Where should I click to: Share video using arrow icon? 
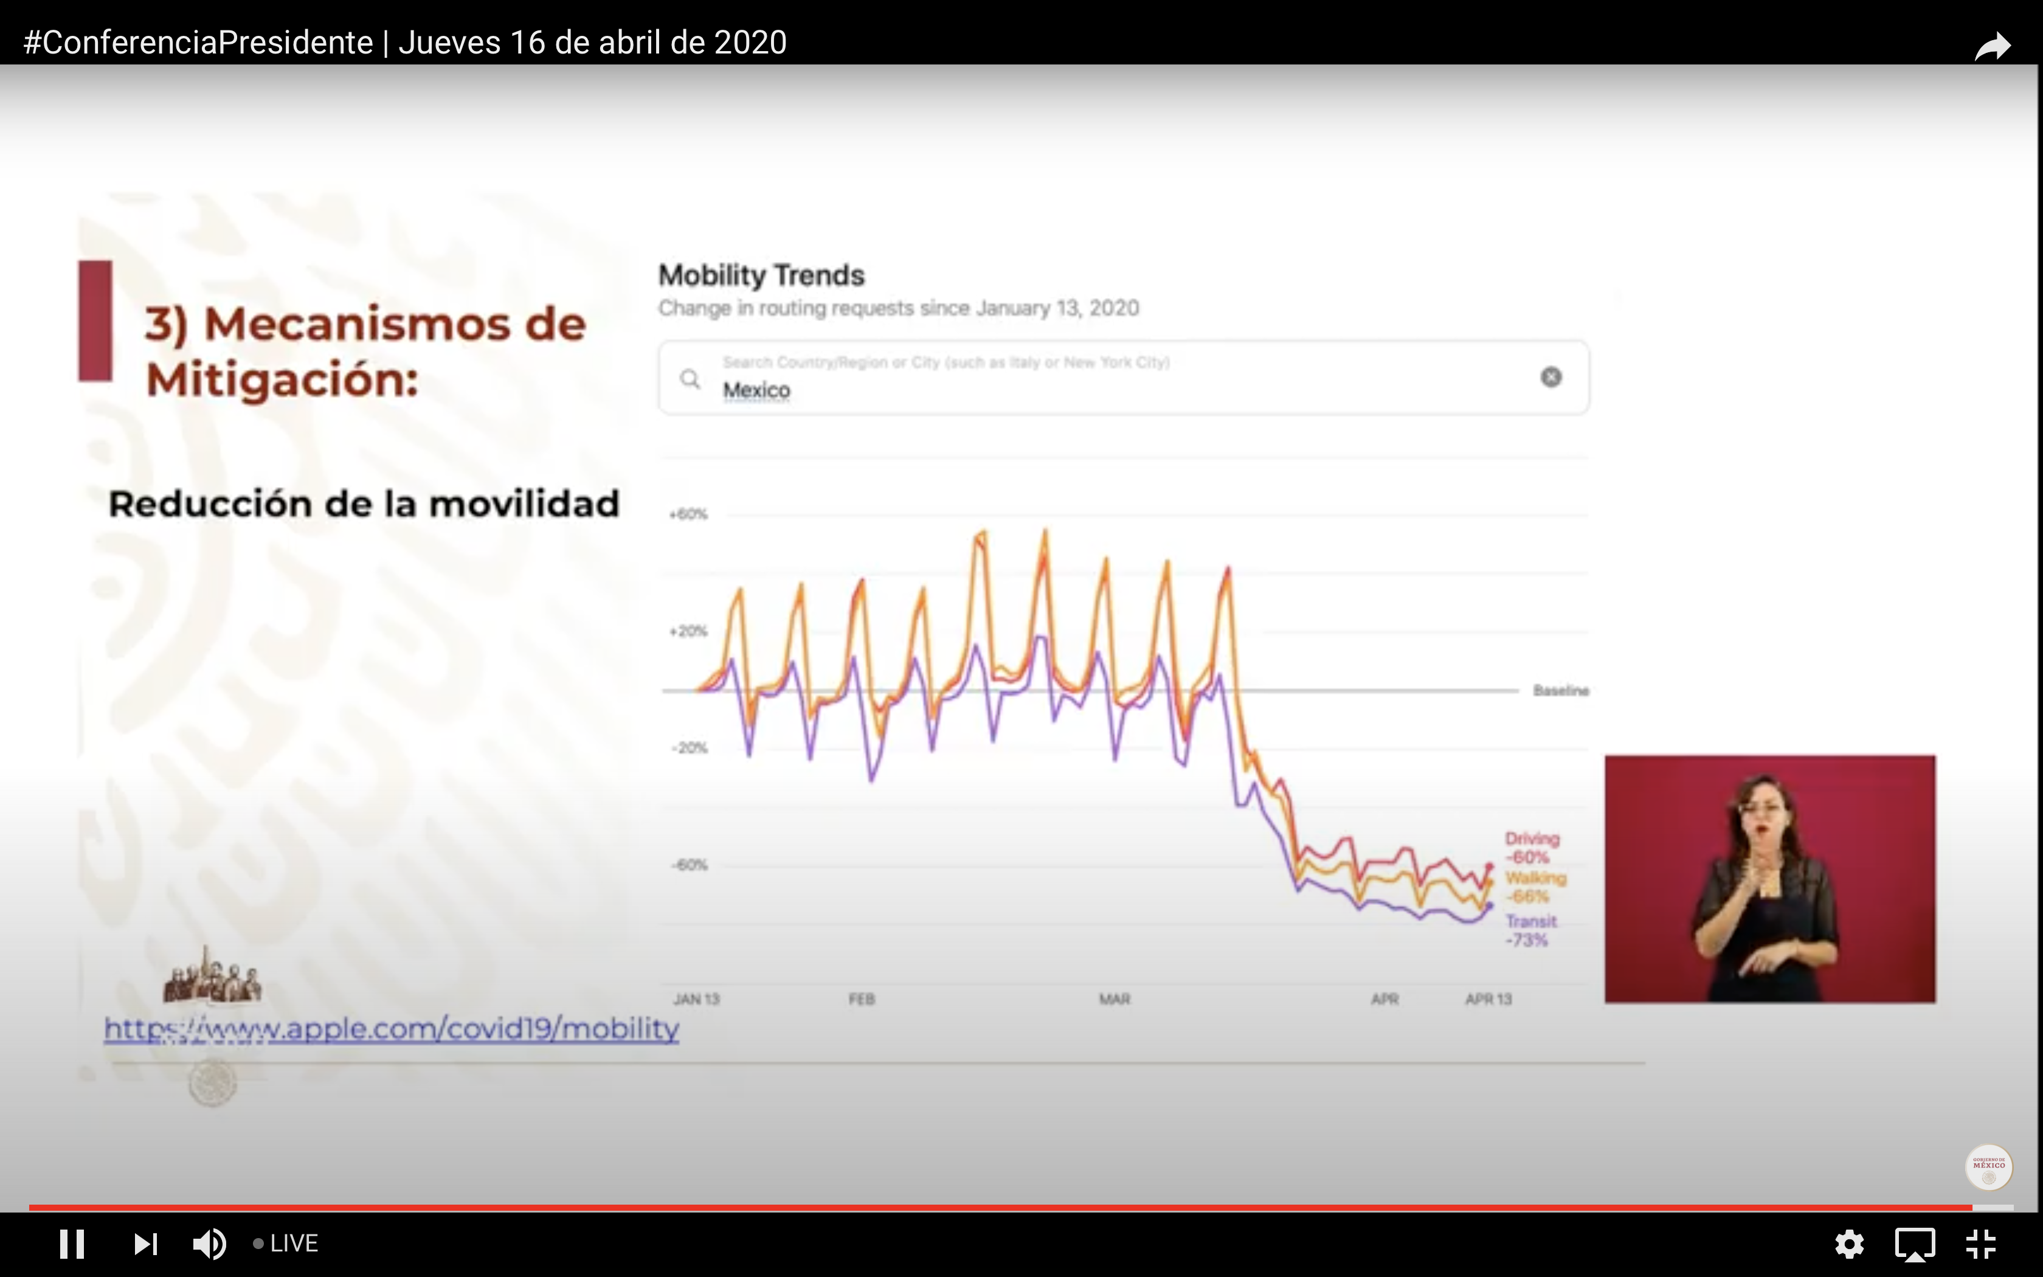tap(1993, 46)
